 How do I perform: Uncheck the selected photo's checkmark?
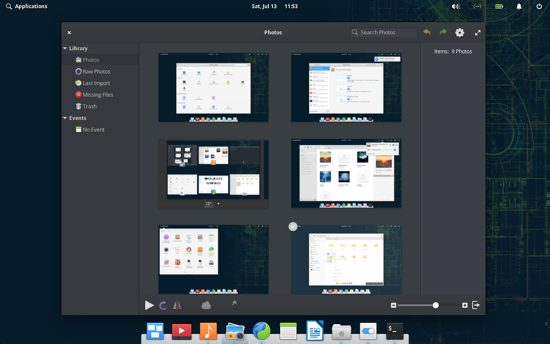coord(293,226)
